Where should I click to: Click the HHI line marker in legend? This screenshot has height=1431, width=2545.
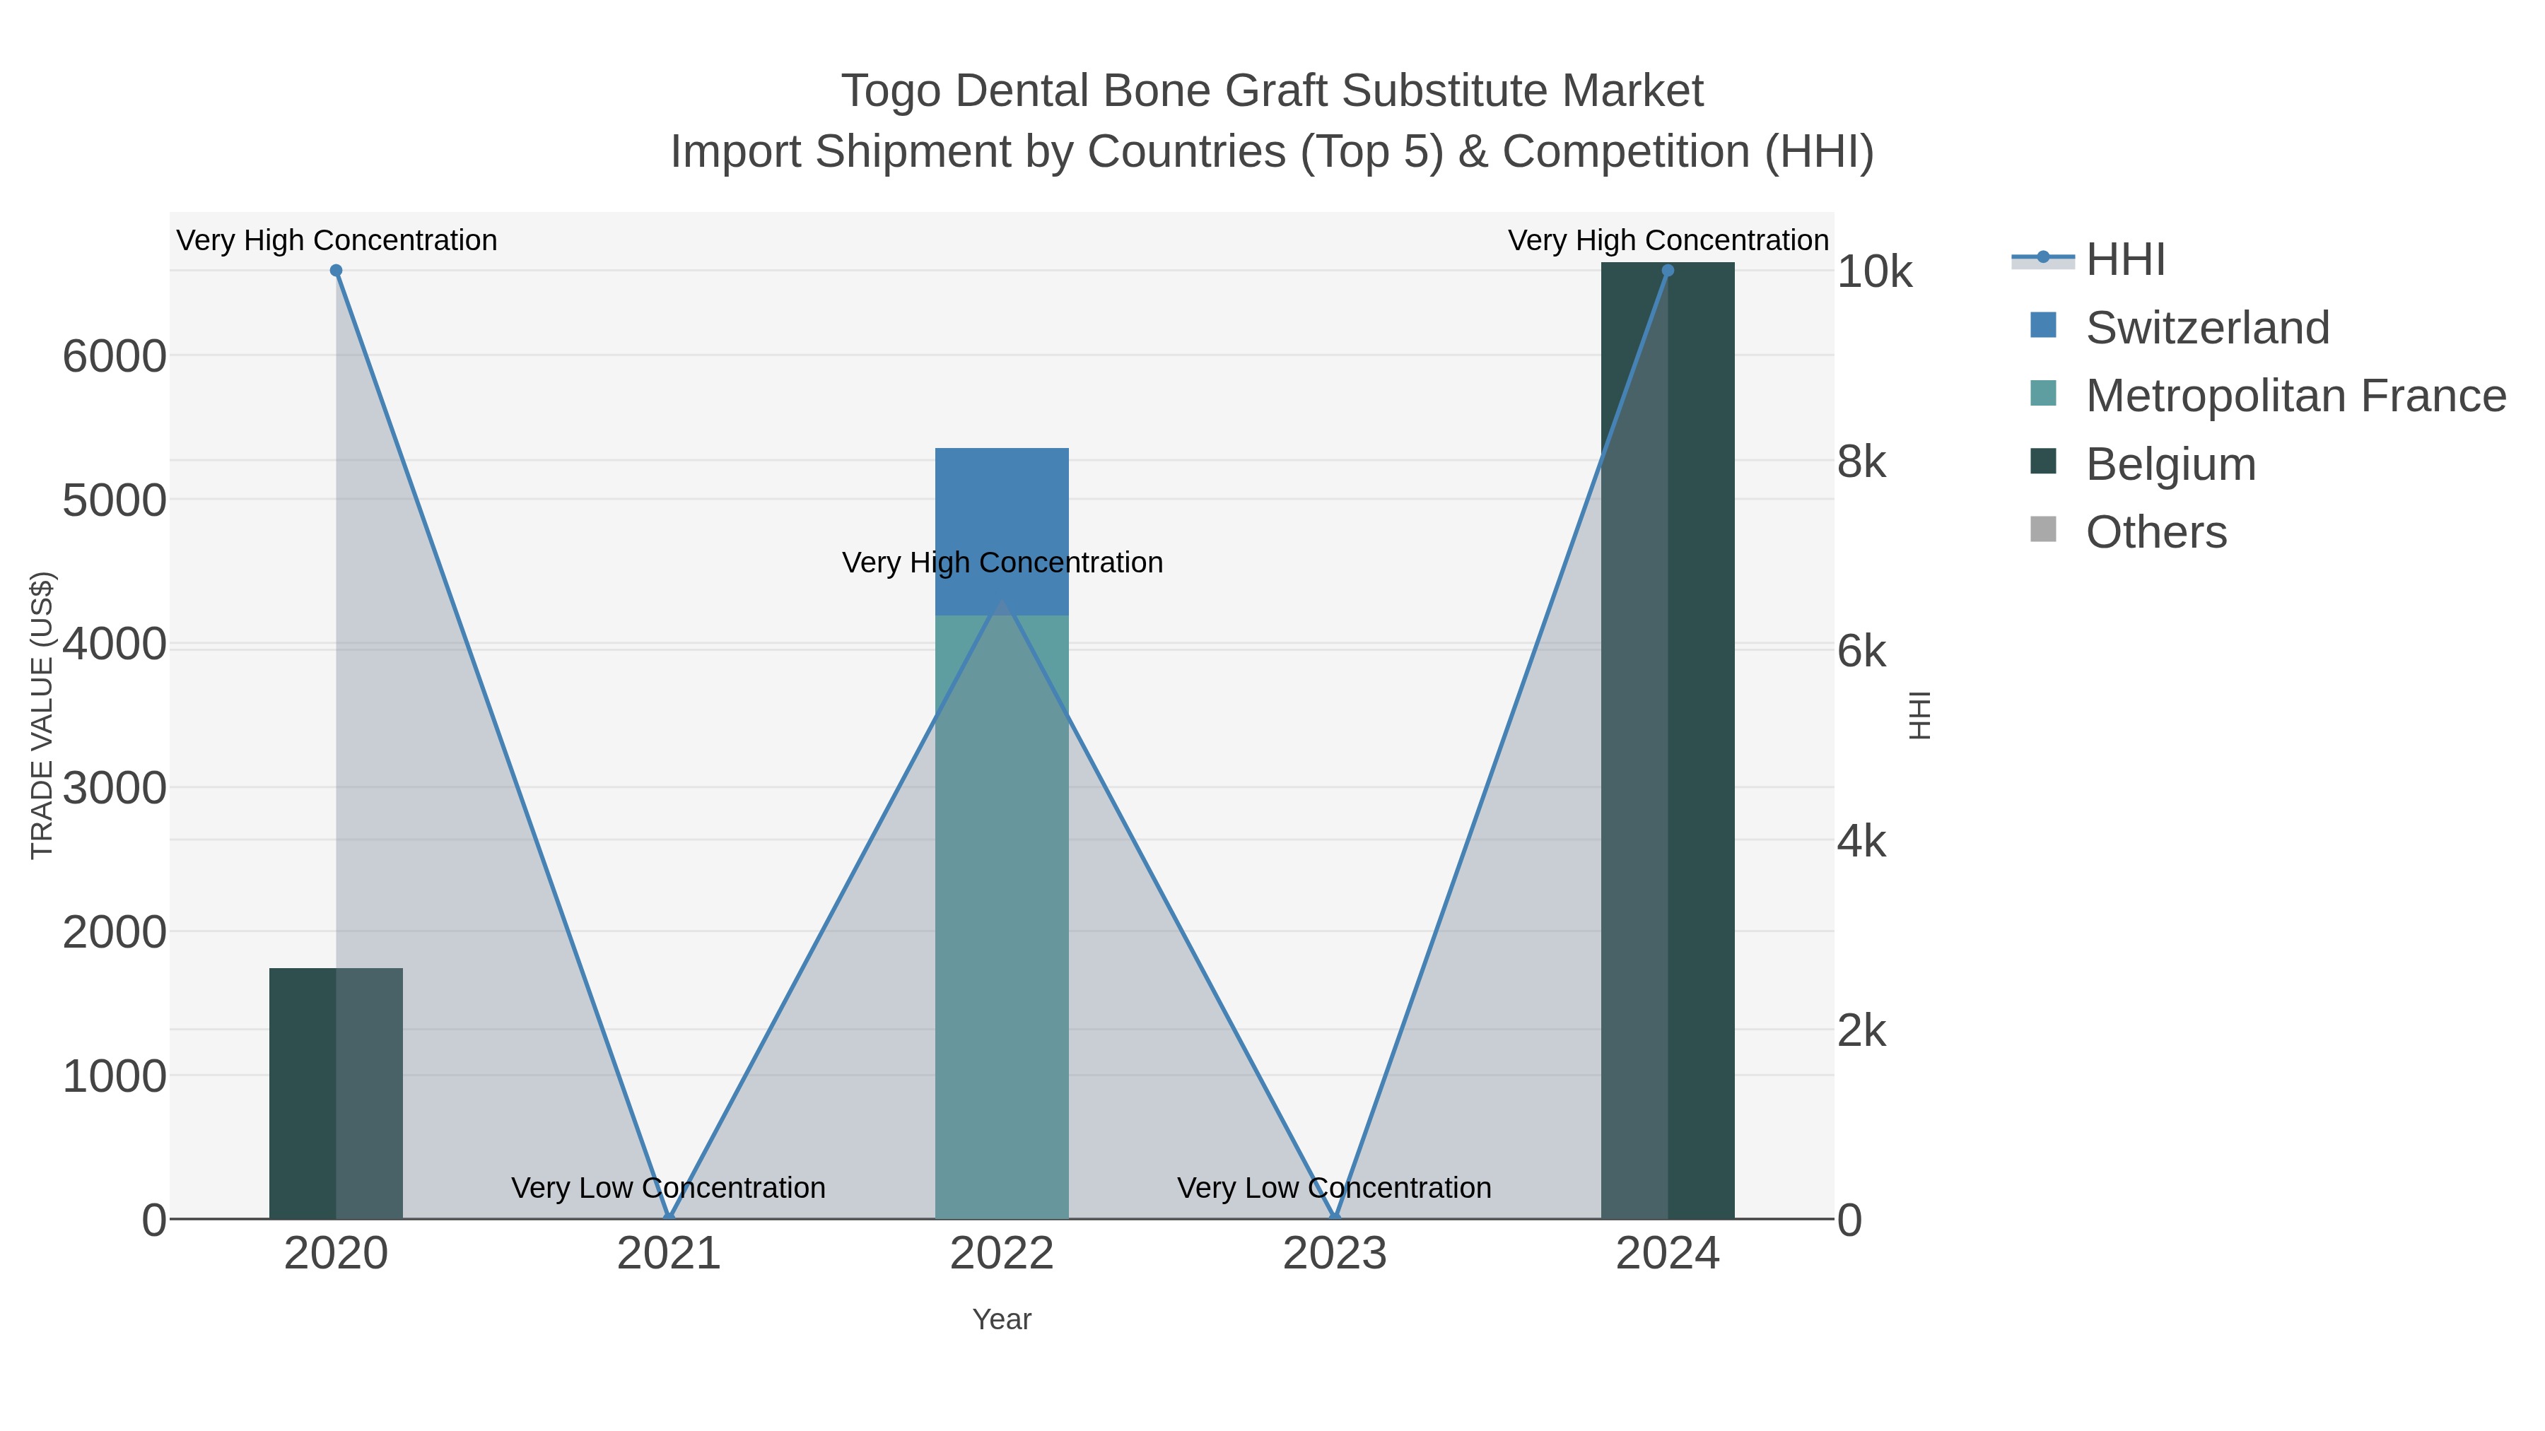(x=2043, y=258)
